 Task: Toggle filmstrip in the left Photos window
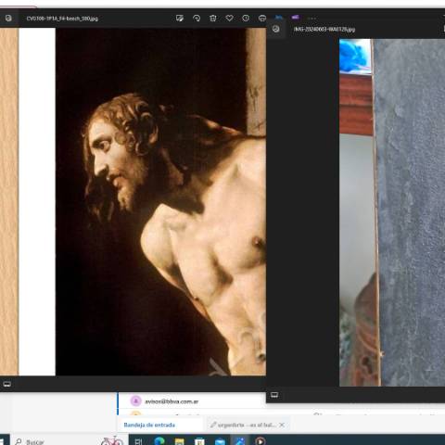(6, 384)
